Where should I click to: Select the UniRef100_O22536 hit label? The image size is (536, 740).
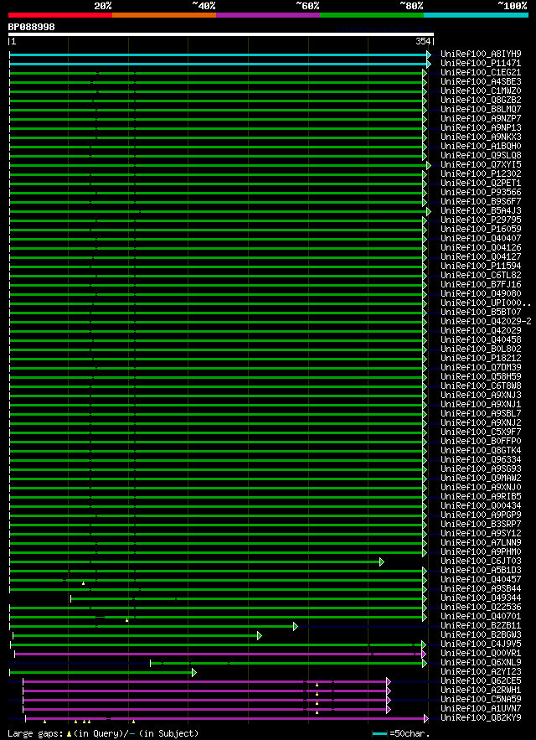point(481,608)
